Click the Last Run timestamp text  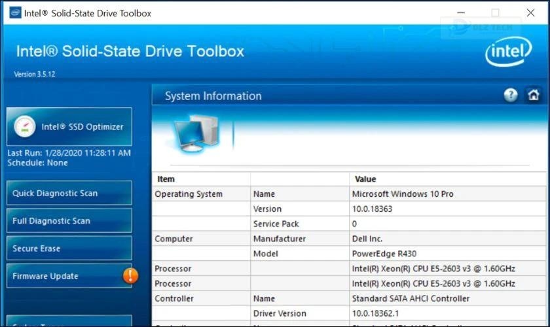pos(69,153)
